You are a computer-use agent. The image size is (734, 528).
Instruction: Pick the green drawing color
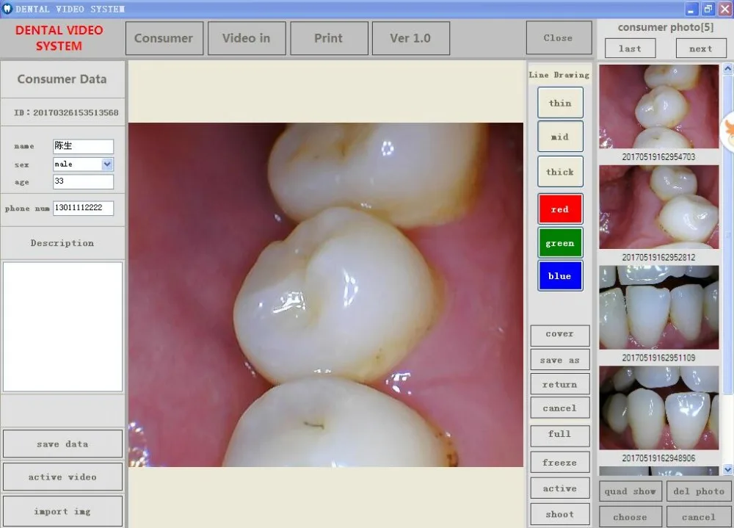[560, 242]
